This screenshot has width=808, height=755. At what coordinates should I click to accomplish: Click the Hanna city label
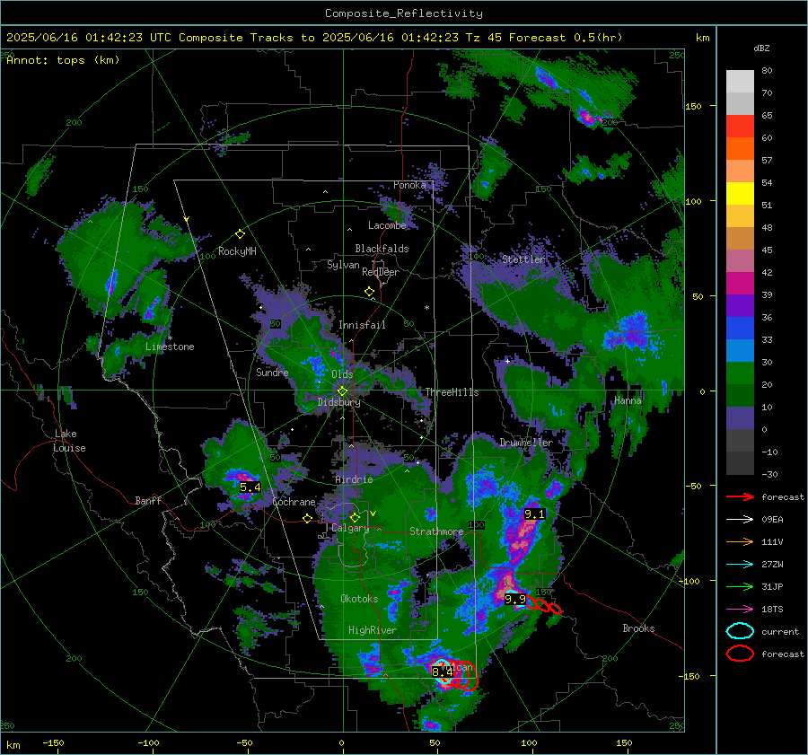coord(628,400)
